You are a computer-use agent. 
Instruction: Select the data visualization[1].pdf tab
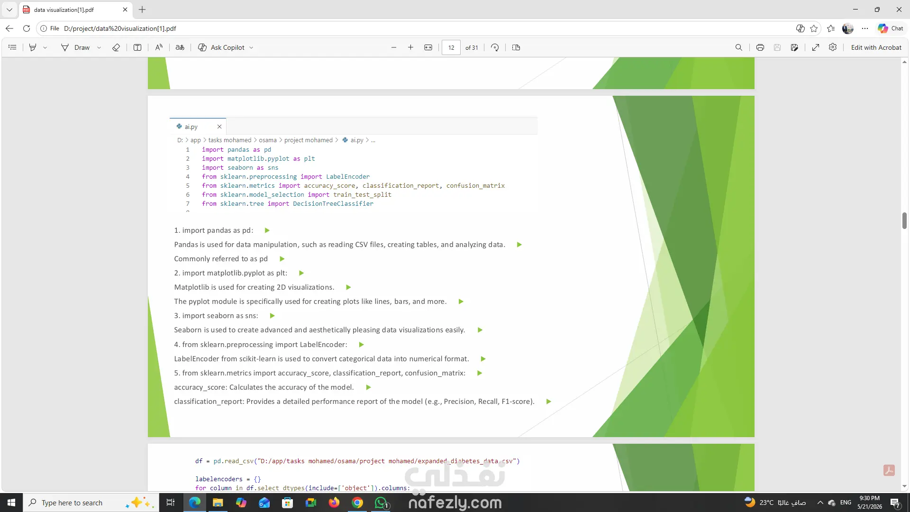pos(71,9)
